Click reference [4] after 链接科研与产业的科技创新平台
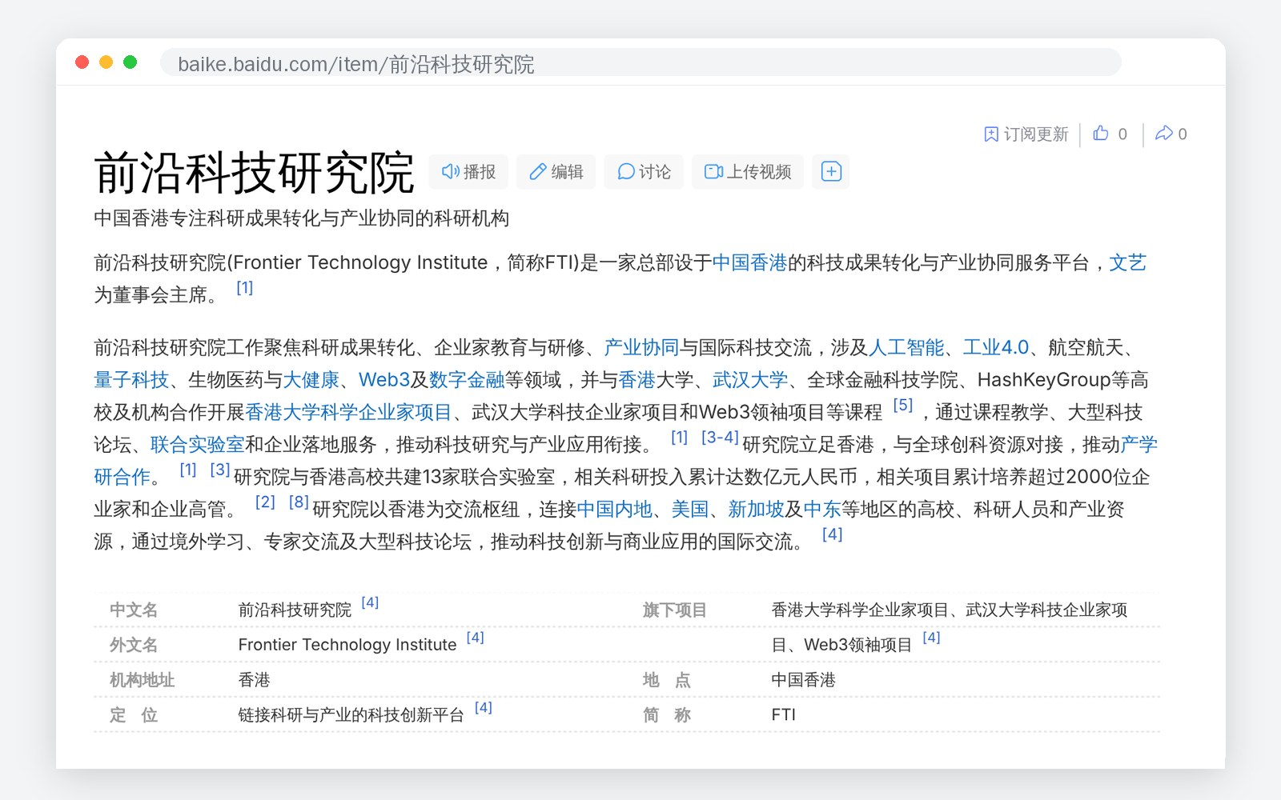Screen dimensions: 1281x800 click(x=484, y=707)
